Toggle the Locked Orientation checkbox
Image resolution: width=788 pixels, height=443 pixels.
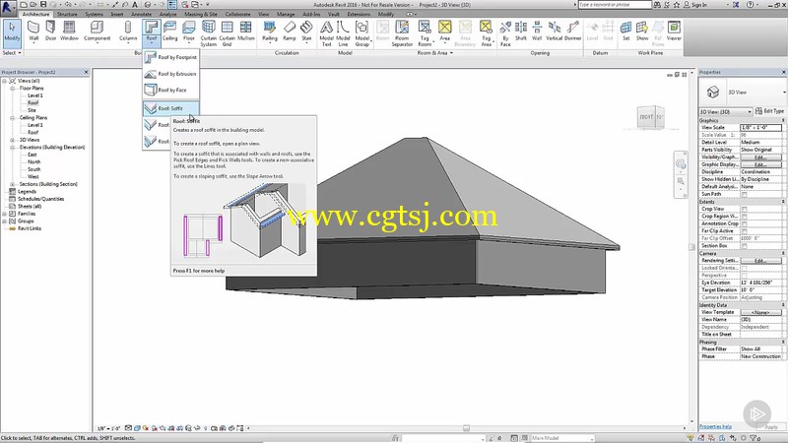(x=745, y=268)
